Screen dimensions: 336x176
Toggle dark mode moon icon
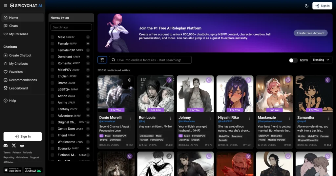pos(307,6)
